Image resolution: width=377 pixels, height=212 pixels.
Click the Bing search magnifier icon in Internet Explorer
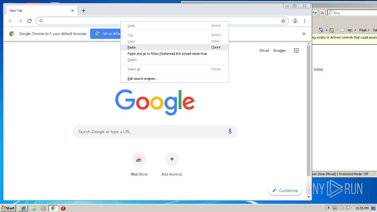pos(330,13)
